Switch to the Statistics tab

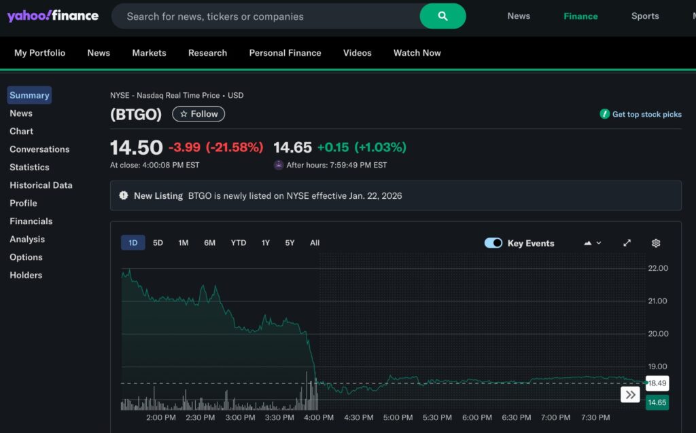(x=29, y=167)
